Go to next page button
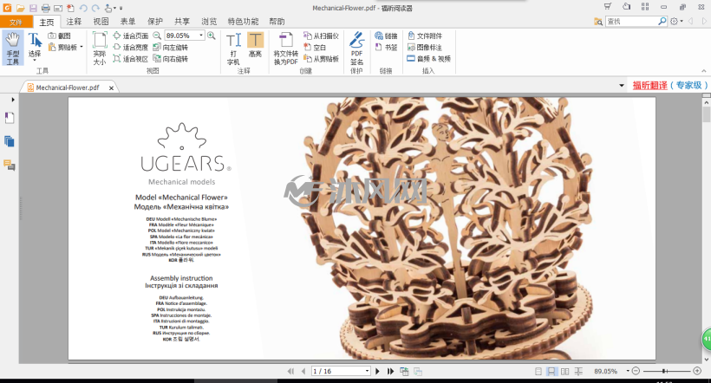This screenshot has width=711, height=383. pos(377,371)
